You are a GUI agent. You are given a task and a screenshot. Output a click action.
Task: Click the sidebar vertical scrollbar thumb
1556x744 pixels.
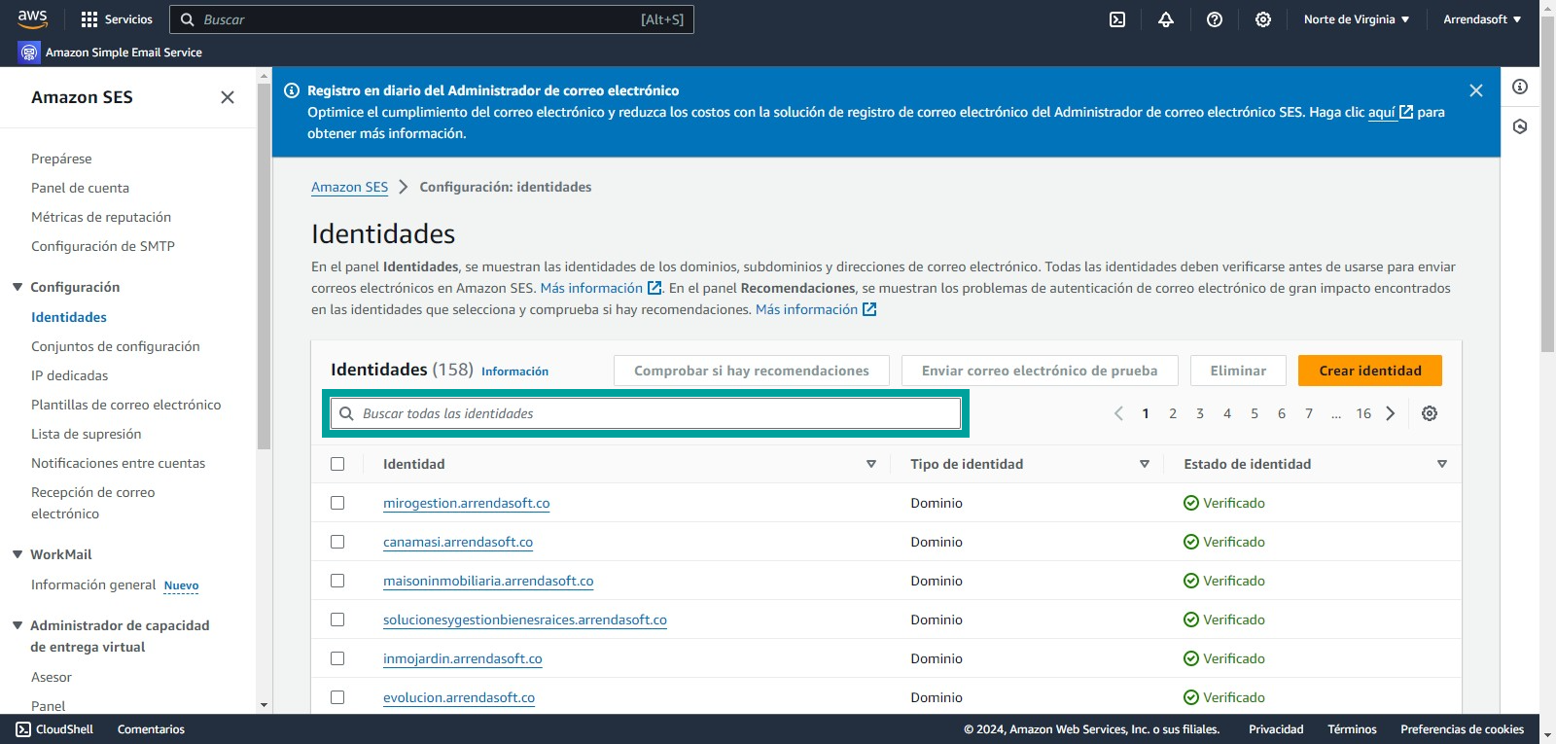[264, 266]
